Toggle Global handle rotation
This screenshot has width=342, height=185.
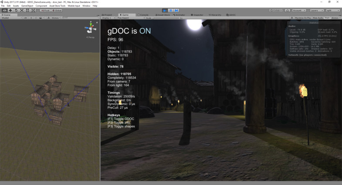(57, 10)
